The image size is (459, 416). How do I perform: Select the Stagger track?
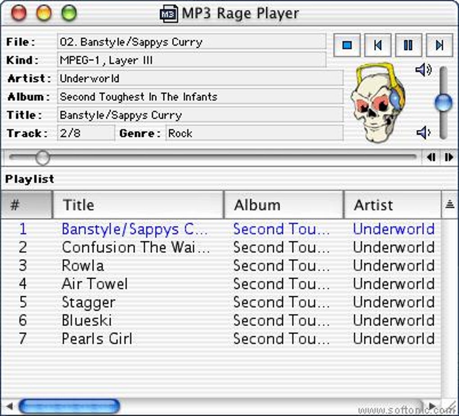221,302
